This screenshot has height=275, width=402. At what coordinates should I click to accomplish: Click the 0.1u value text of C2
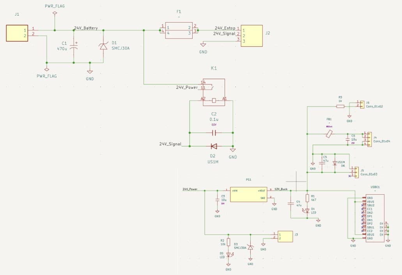(x=214, y=119)
